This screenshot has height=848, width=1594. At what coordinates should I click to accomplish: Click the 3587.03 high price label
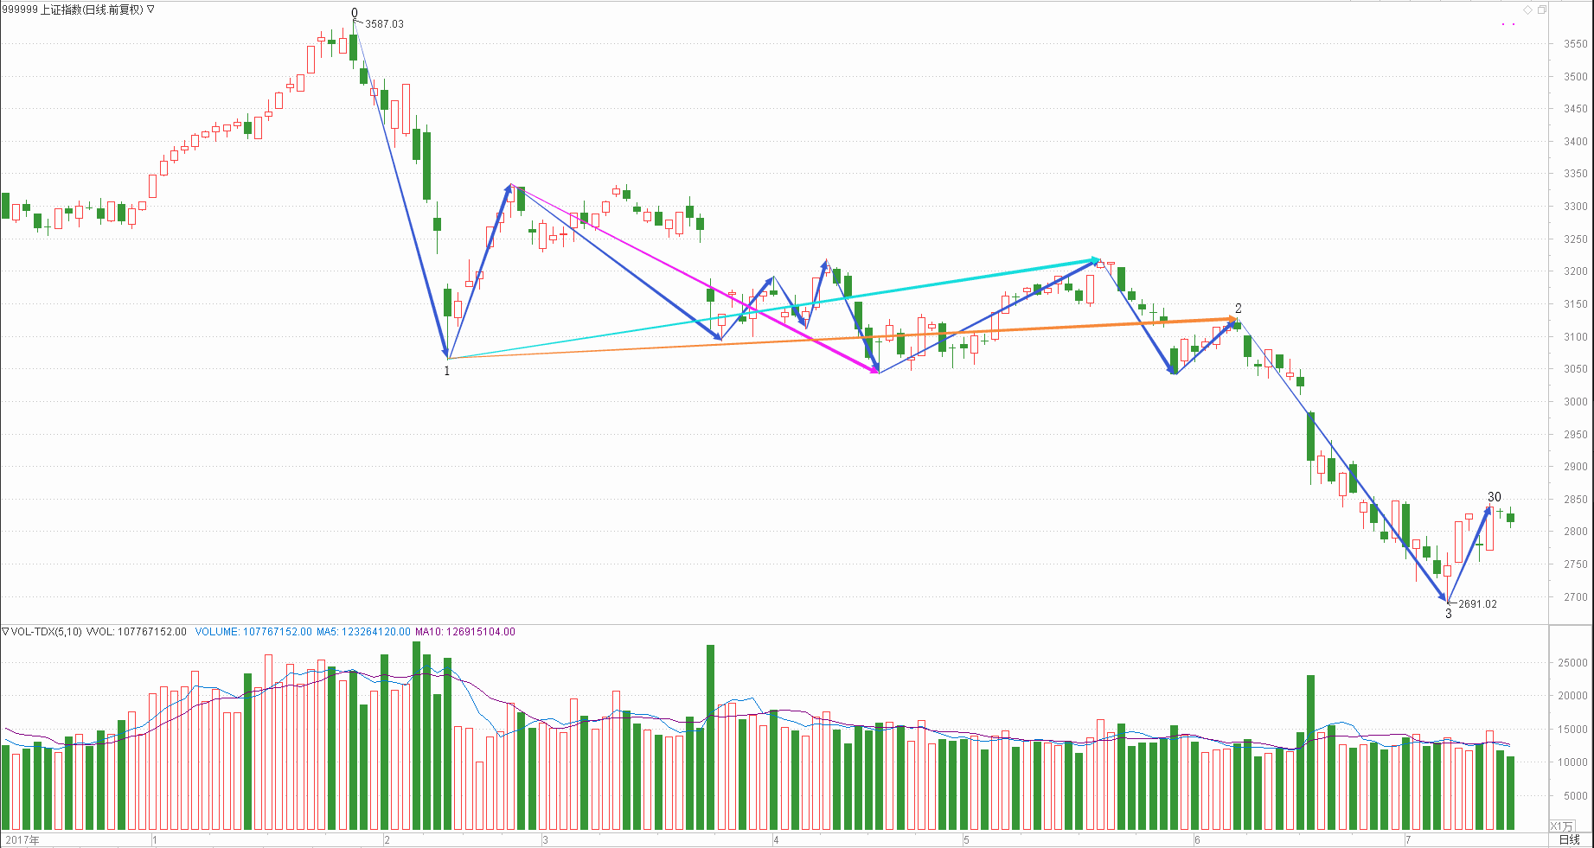pyautogui.click(x=384, y=24)
